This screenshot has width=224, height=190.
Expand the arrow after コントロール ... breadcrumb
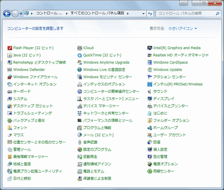(x=67, y=13)
